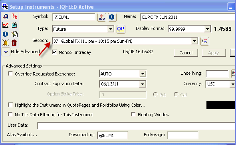Click the Option Strike Price field
The height and width of the screenshot is (145, 236).
point(123,95)
